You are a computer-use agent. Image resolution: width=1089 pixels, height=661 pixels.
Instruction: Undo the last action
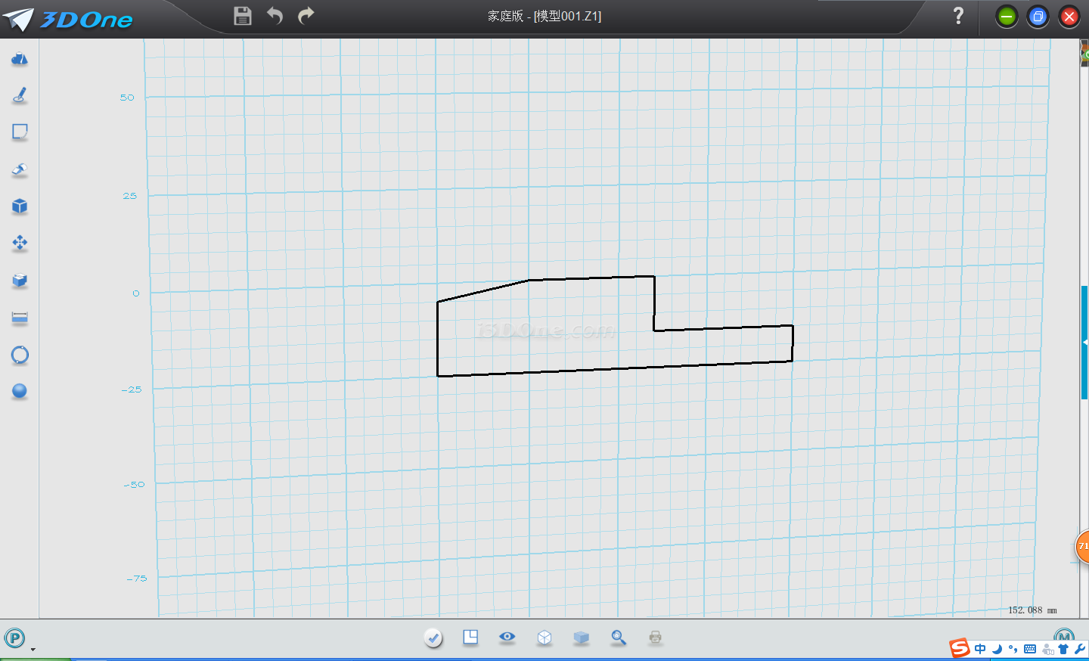pos(275,16)
